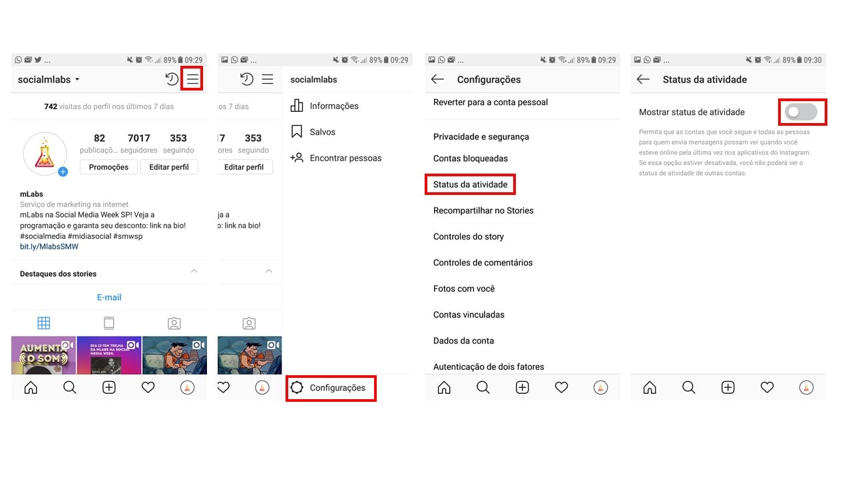Collapse Destaques dos stories section
852x479 pixels.
coord(194,271)
